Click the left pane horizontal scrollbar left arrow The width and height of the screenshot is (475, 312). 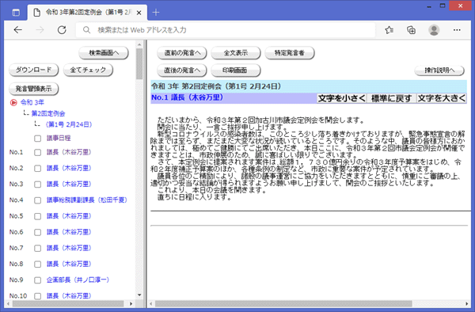(x=8, y=303)
